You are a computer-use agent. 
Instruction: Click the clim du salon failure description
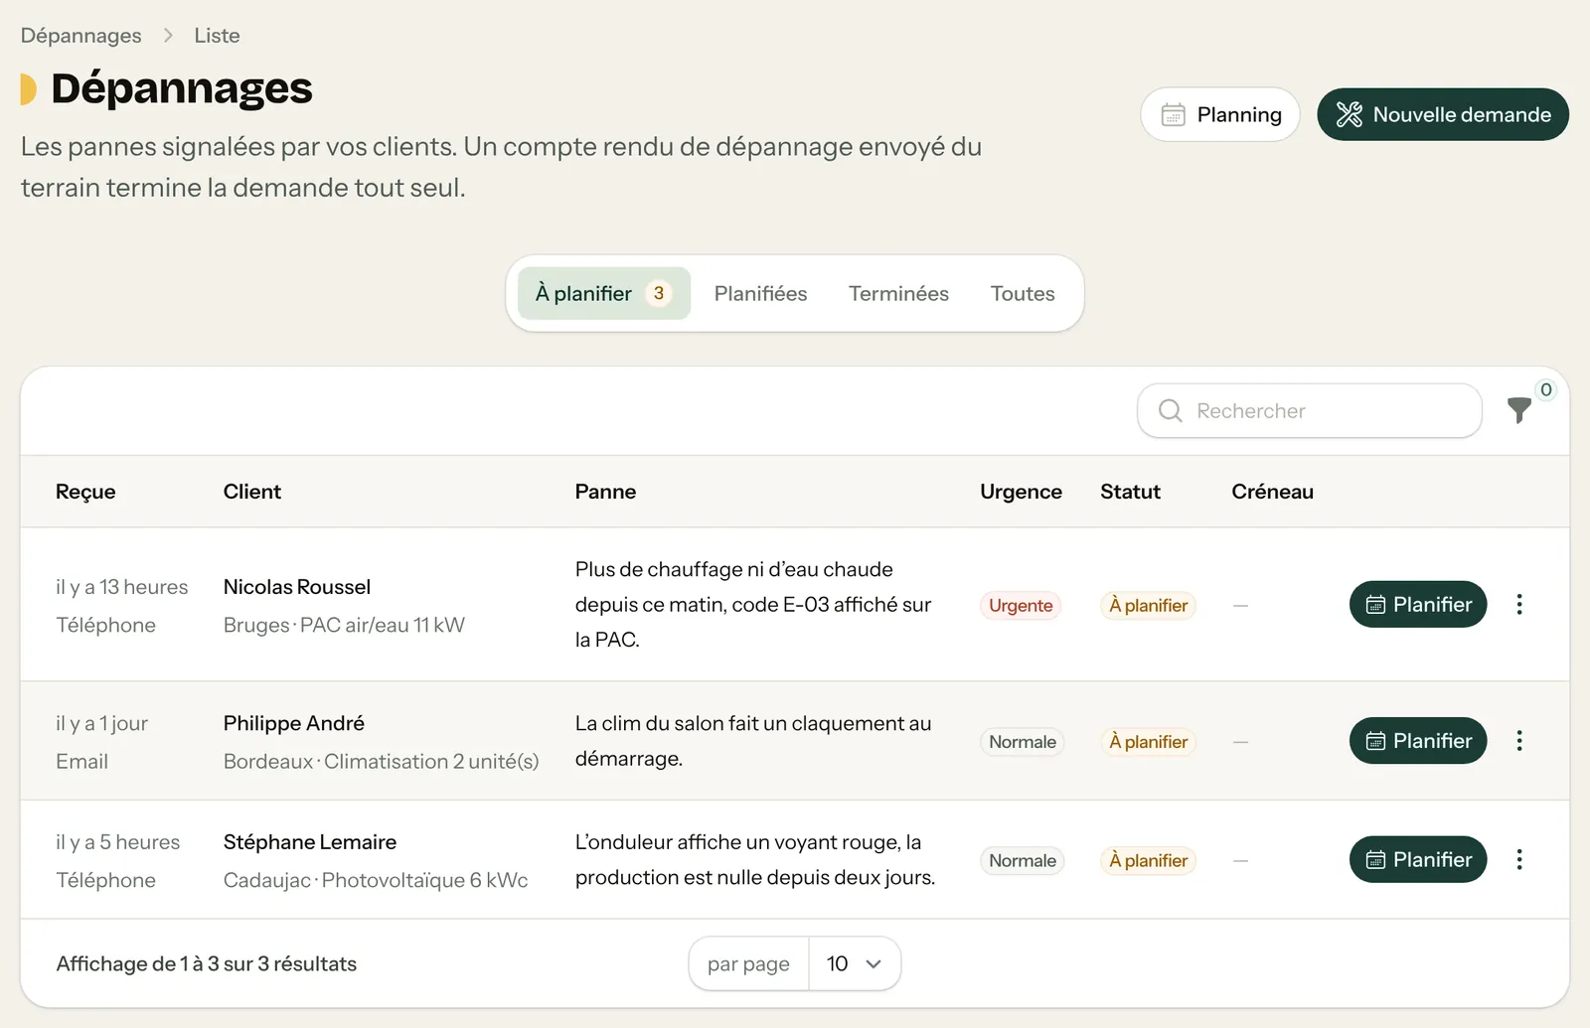[753, 741]
